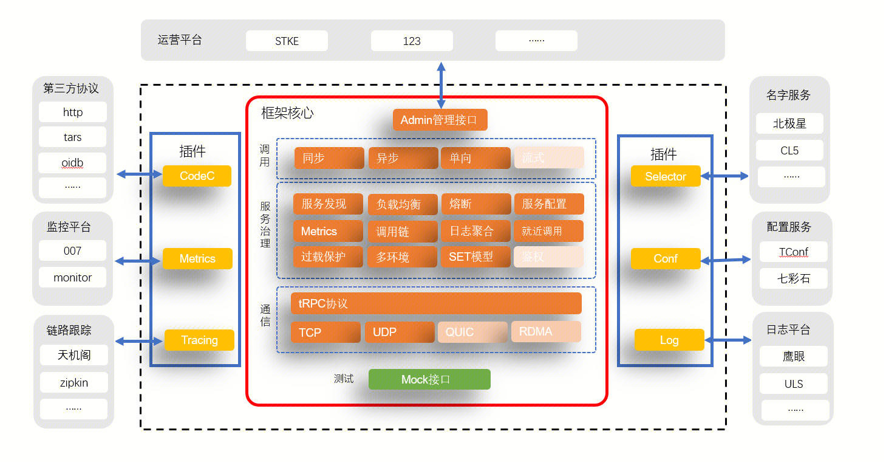Click the Metrics plugin on left

point(197,258)
